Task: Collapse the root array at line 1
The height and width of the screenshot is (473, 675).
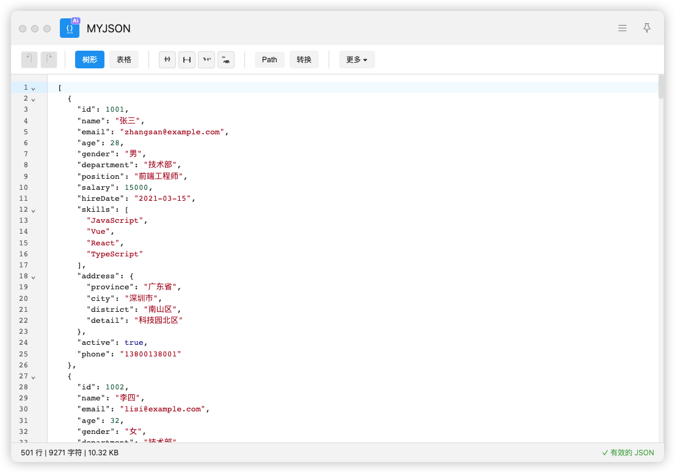Action: coord(34,88)
